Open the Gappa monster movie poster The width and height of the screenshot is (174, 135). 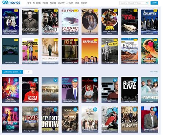click(110, 22)
